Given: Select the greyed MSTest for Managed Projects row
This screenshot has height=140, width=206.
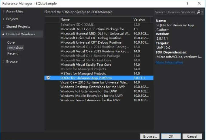Looking at the screenshot, I should (x=99, y=69).
